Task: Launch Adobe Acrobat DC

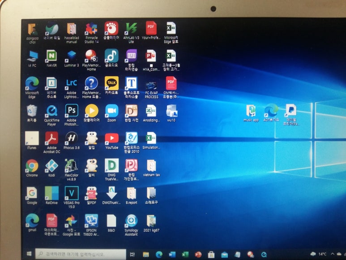Action: 51,143
